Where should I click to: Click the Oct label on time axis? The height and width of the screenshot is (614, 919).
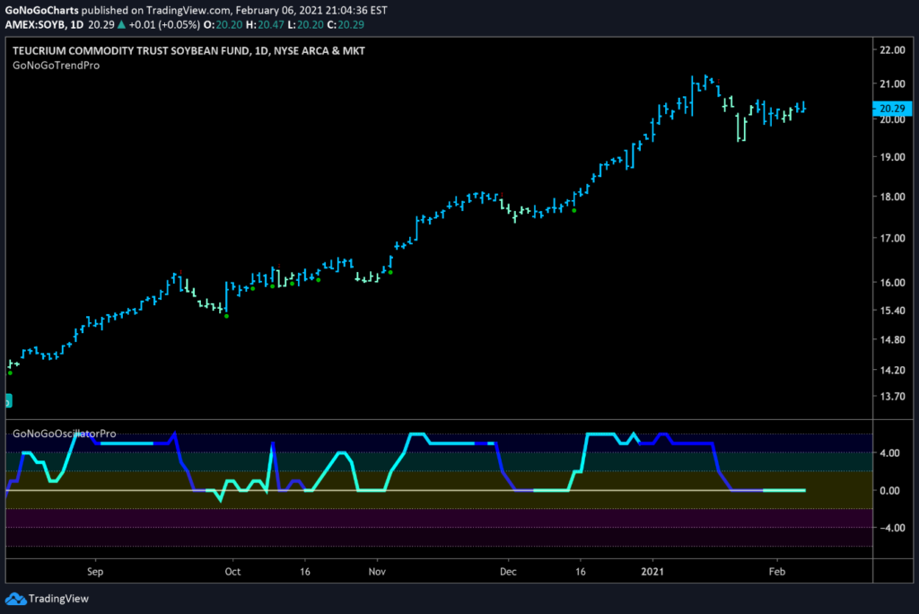point(232,572)
